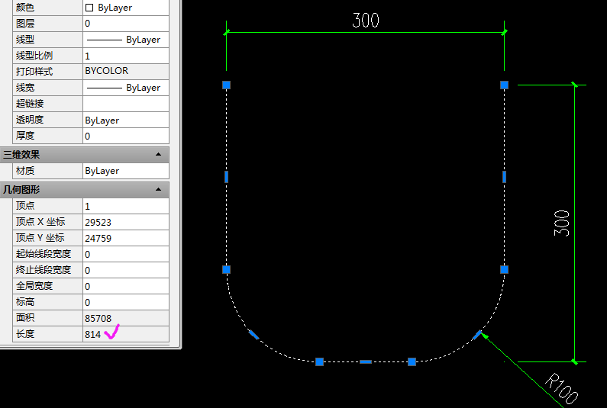This screenshot has width=607, height=408.
Task: Select the 顶点 X 坐标 value 29523
Action: pos(126,222)
